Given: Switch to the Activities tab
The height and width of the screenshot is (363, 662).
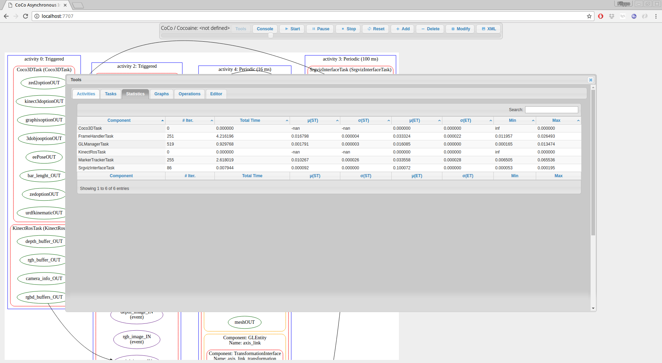Looking at the screenshot, I should coord(86,94).
